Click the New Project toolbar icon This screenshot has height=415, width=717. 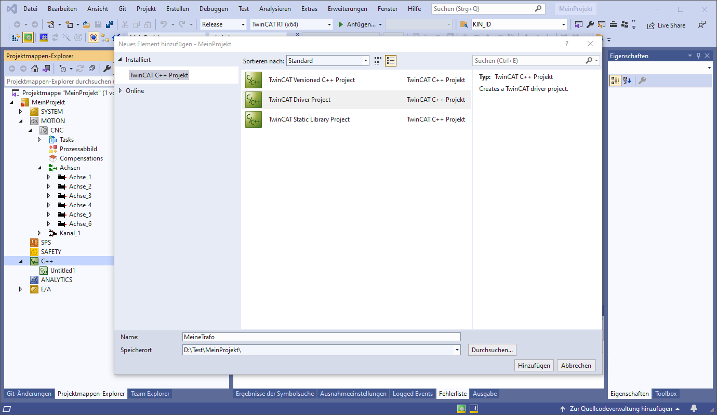pyautogui.click(x=51, y=24)
